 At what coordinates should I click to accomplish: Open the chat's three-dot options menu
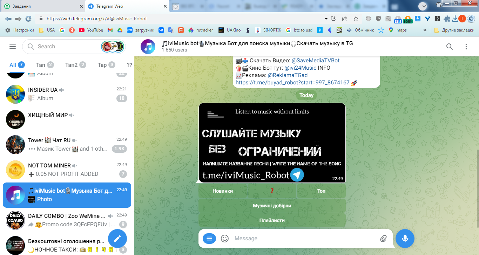466,47
